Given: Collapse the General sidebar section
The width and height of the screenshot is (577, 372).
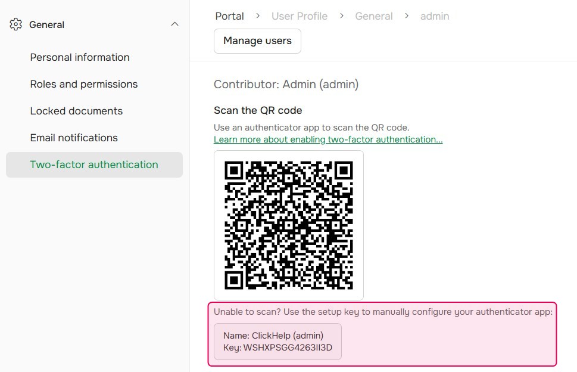Looking at the screenshot, I should (x=174, y=24).
